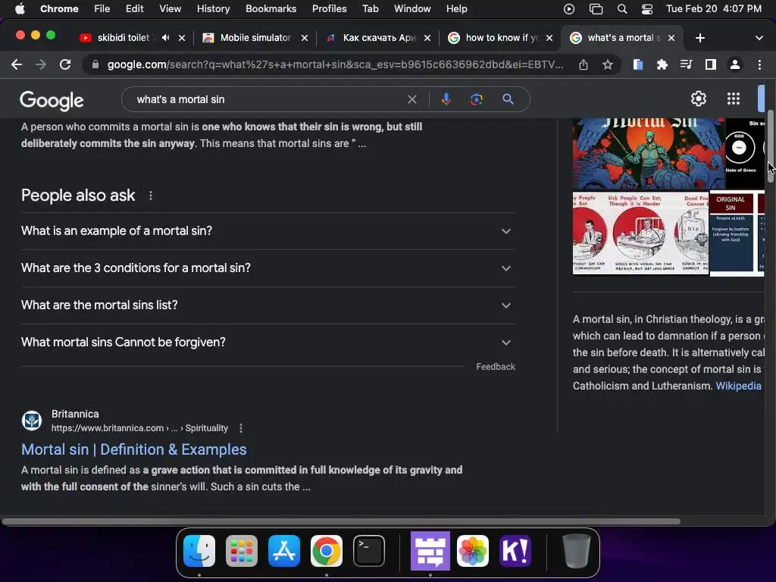Image resolution: width=776 pixels, height=582 pixels.
Task: Open the Chrome extensions puzzle icon
Action: (662, 65)
